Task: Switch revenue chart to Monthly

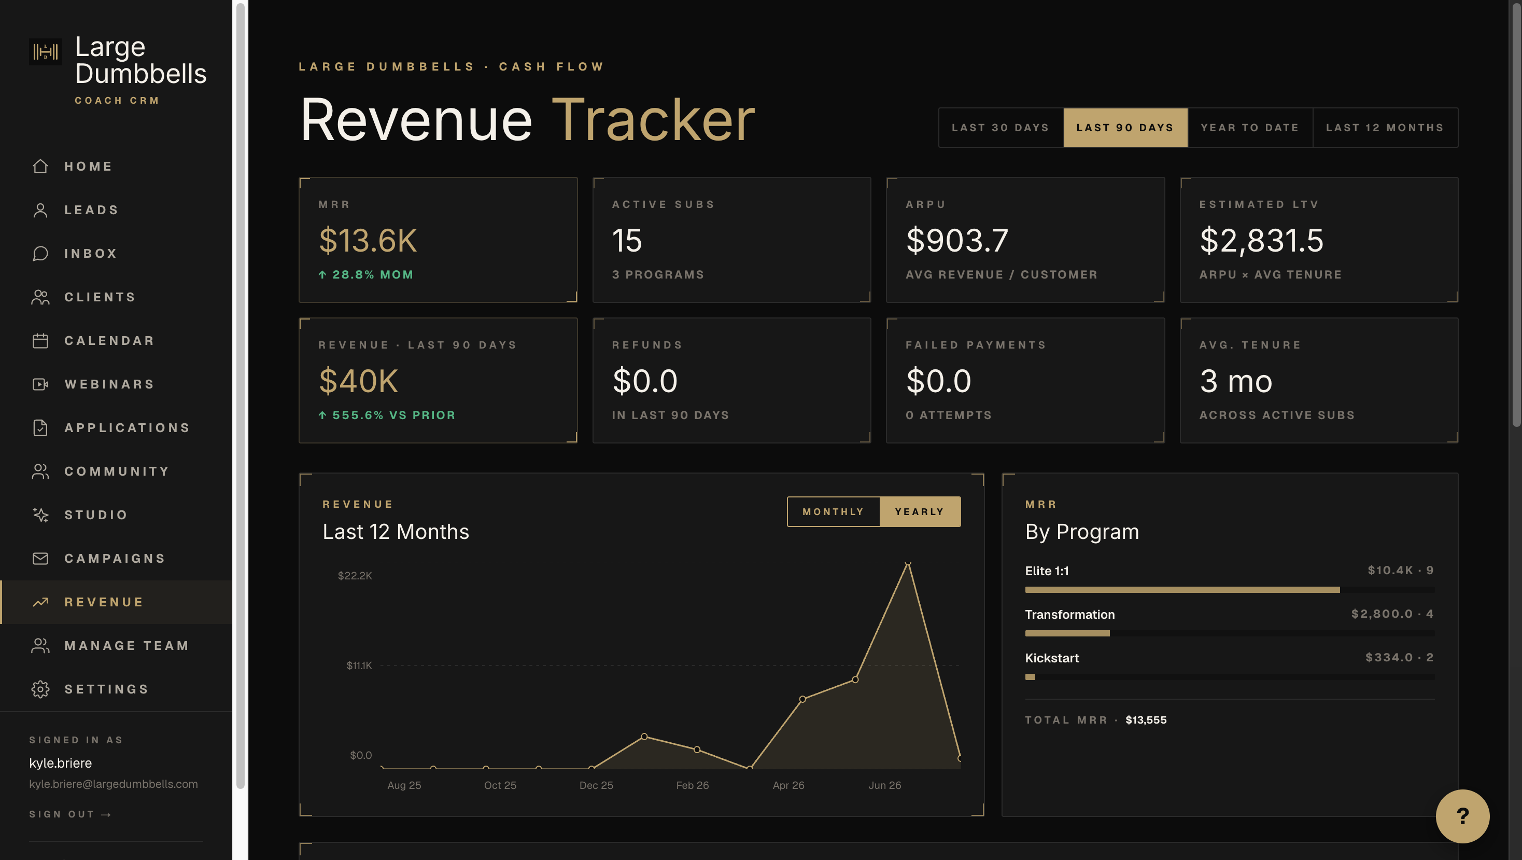Action: pyautogui.click(x=833, y=512)
